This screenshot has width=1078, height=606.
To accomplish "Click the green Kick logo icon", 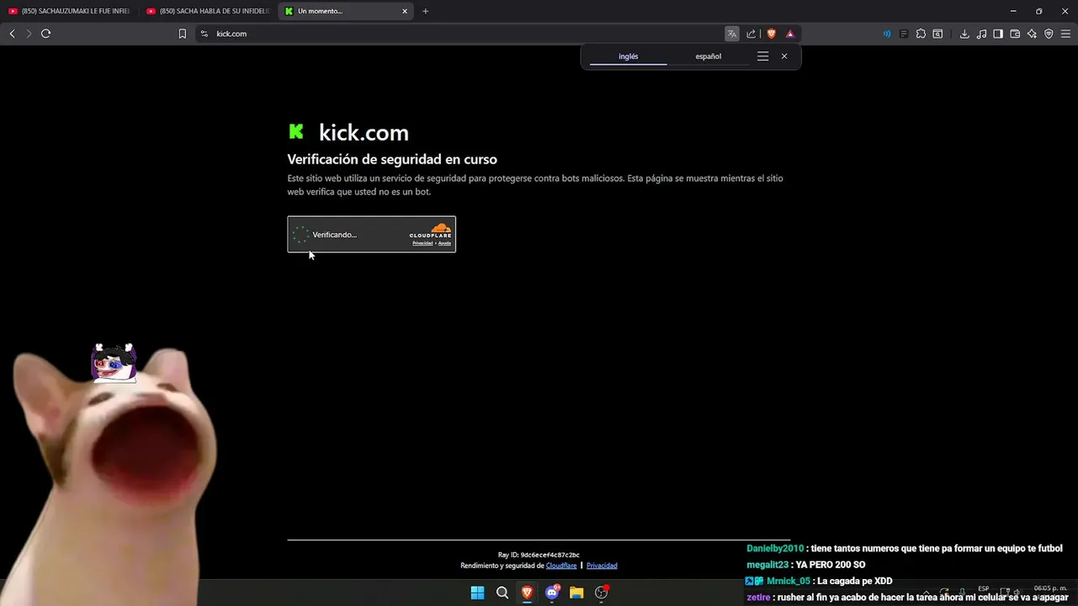I will click(x=296, y=131).
